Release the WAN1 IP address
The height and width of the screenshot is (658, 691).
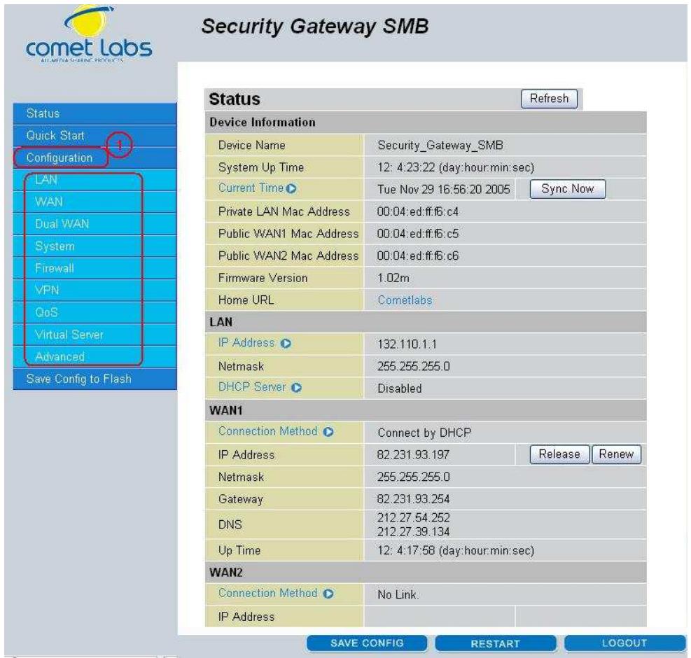pos(559,454)
